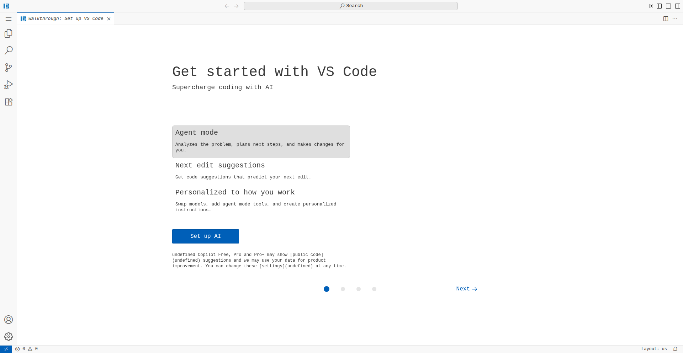Viewport: 683px width, 353px height.
Task: Click the Supercharge coding with AI subtitle
Action: (x=222, y=87)
